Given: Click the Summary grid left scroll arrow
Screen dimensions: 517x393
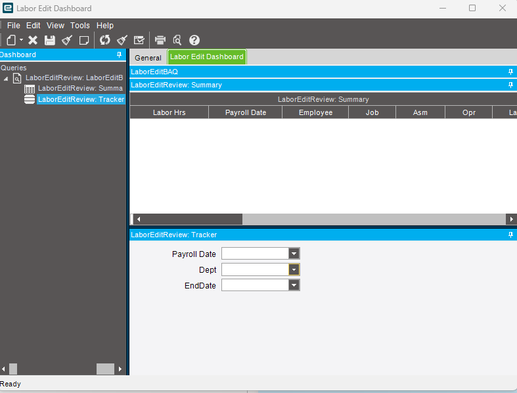Looking at the screenshot, I should tap(139, 219).
